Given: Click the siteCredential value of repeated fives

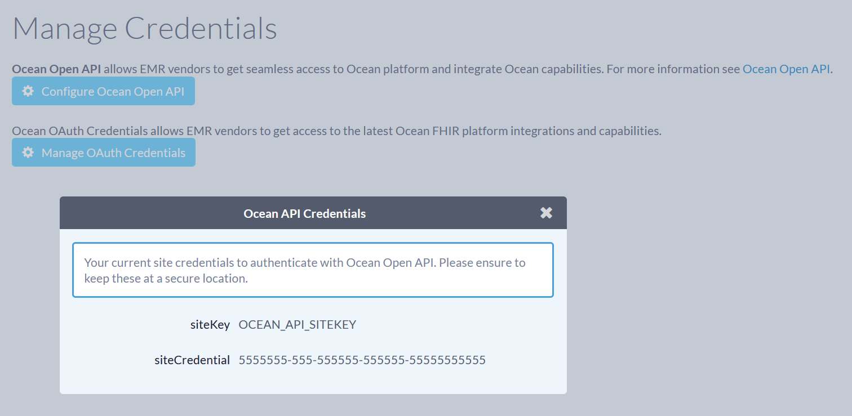Looking at the screenshot, I should [x=362, y=360].
